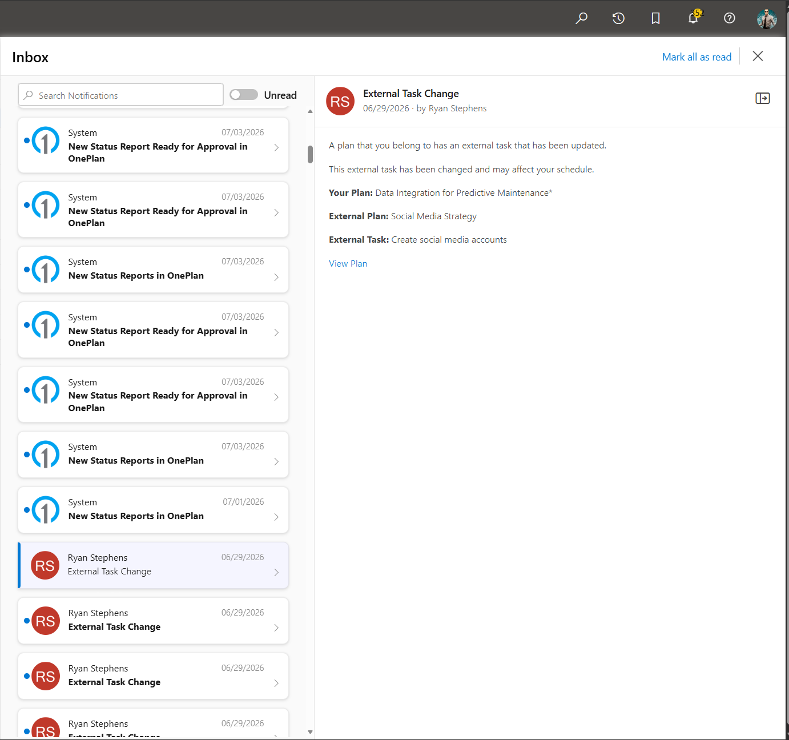789x740 pixels.
Task: Click the Inbox heading
Action: (30, 57)
